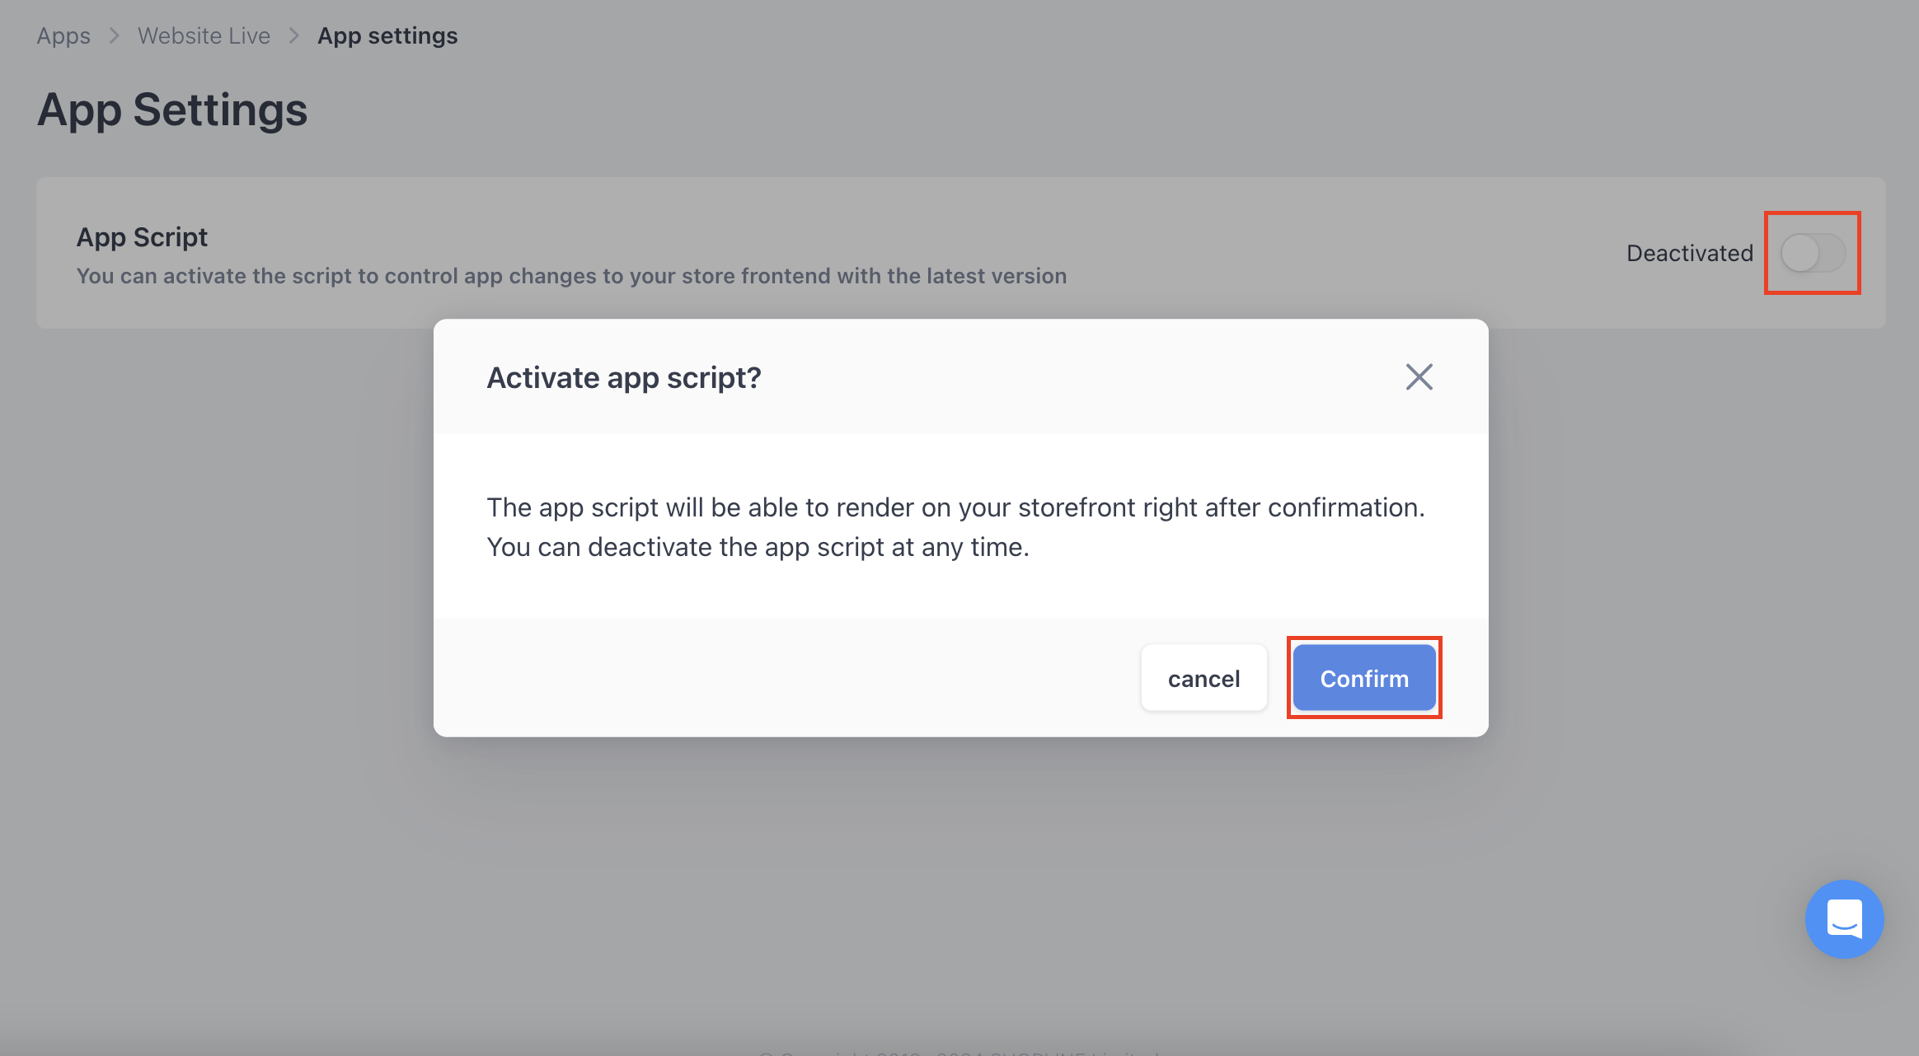Click the App Script description text
This screenshot has width=1919, height=1056.
click(571, 276)
